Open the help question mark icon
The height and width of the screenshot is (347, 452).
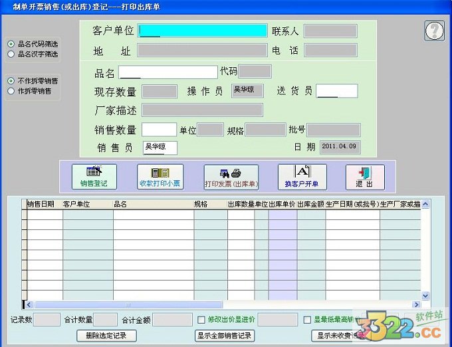tap(435, 31)
